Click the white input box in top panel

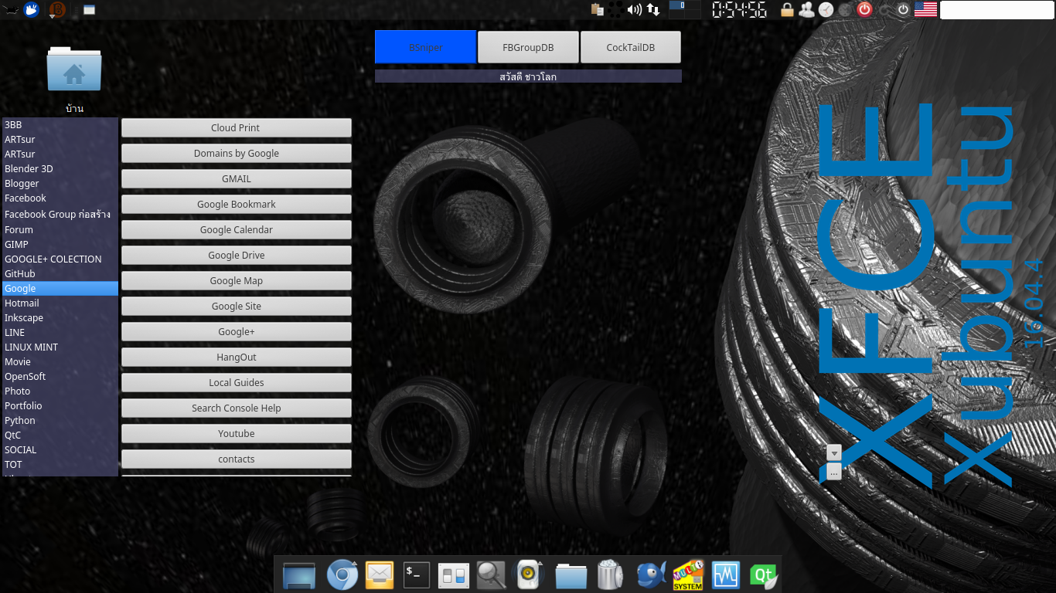tap(997, 10)
